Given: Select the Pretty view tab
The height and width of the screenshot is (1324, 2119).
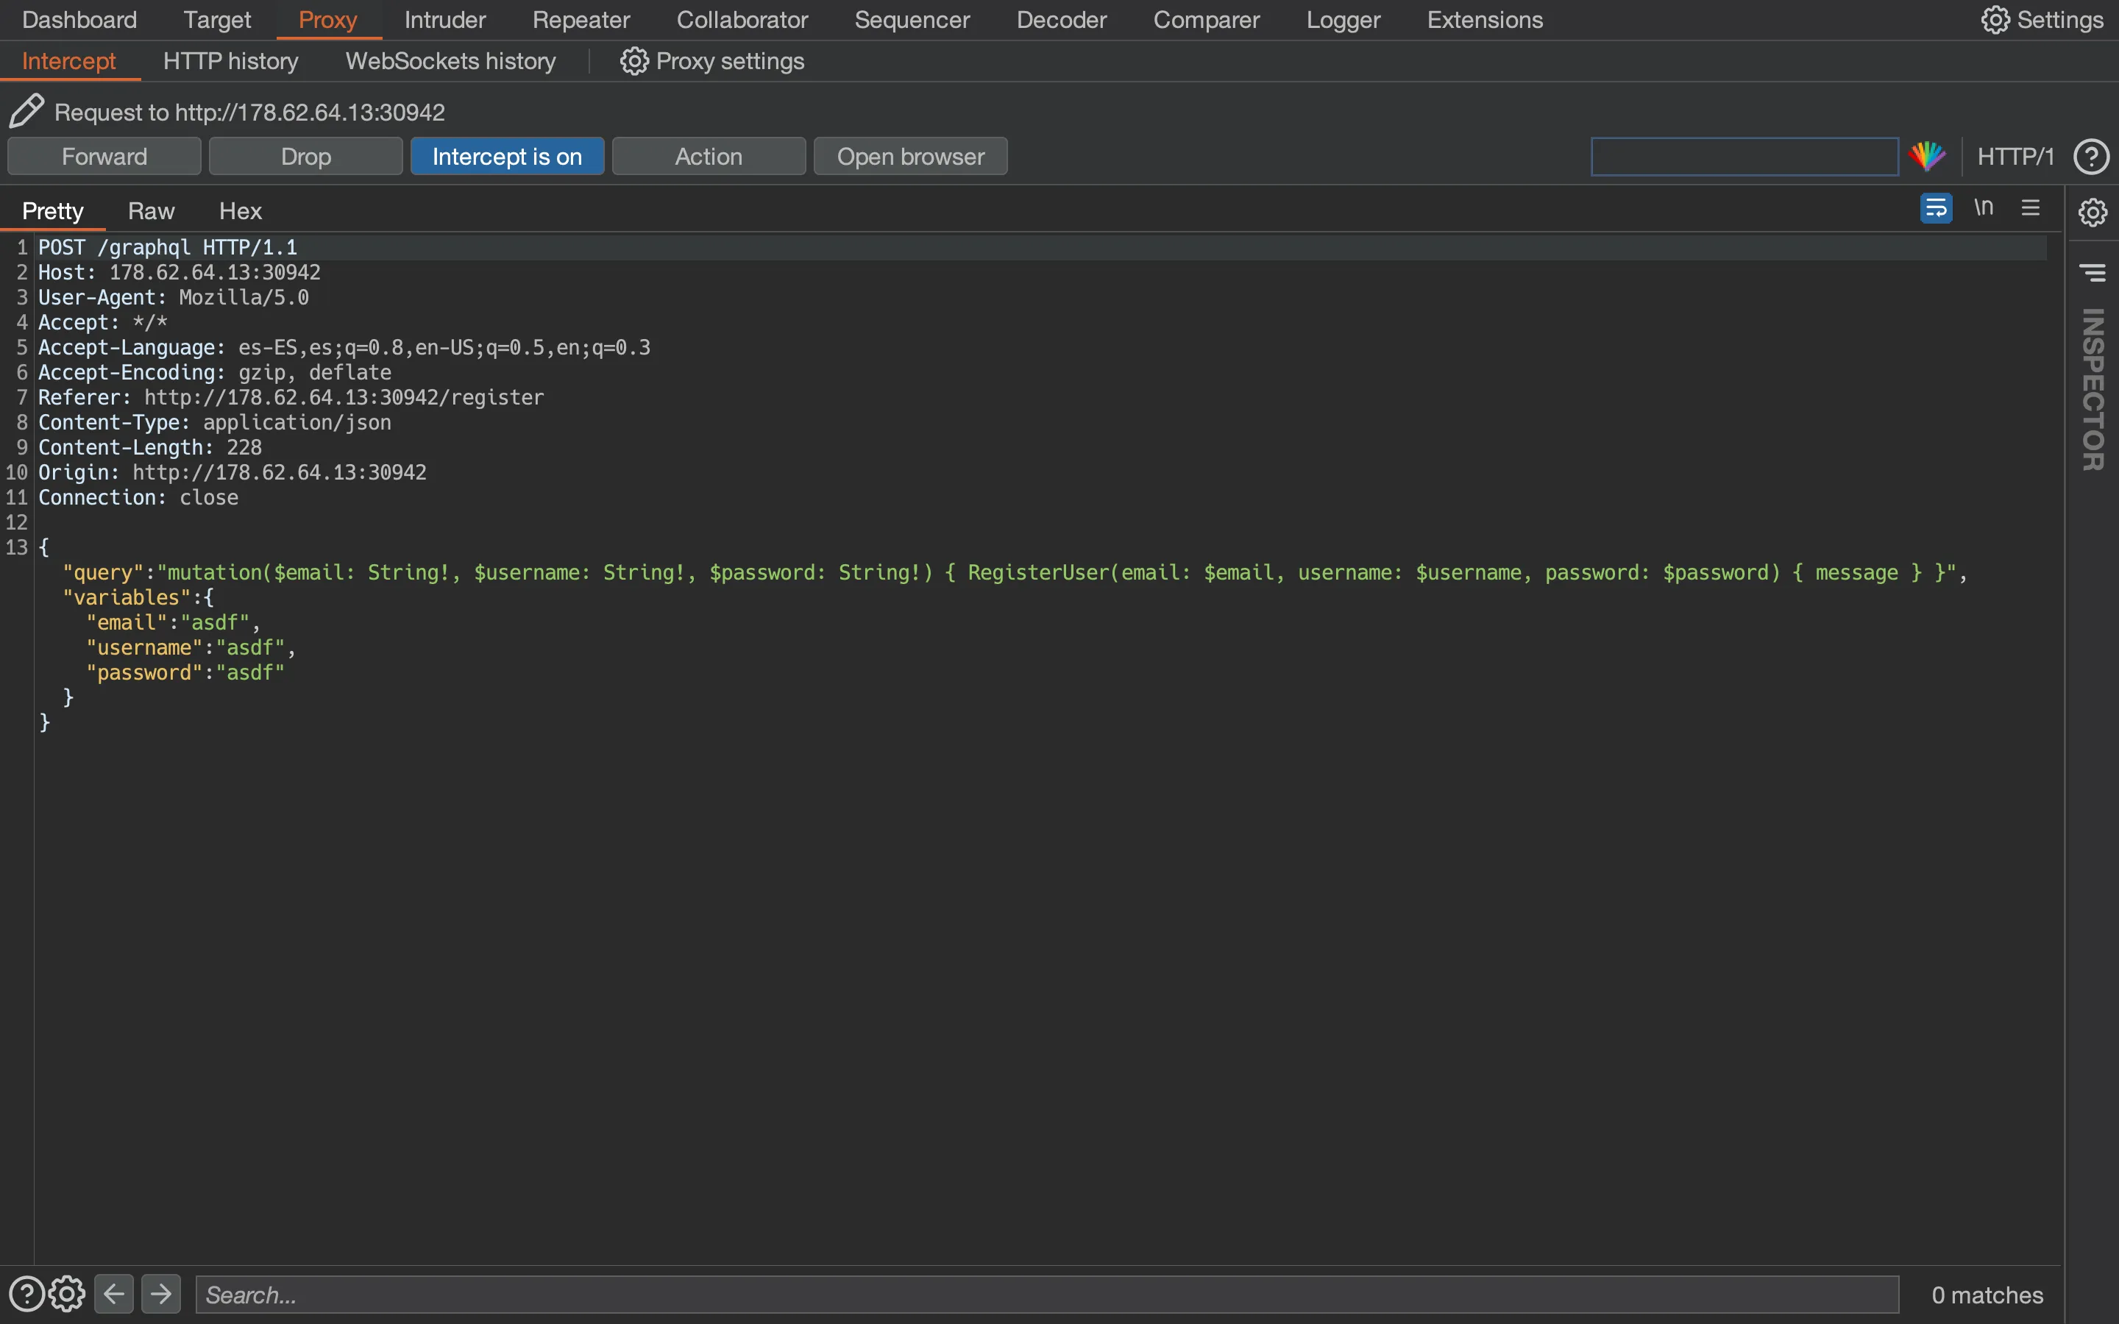Looking at the screenshot, I should [x=52, y=211].
